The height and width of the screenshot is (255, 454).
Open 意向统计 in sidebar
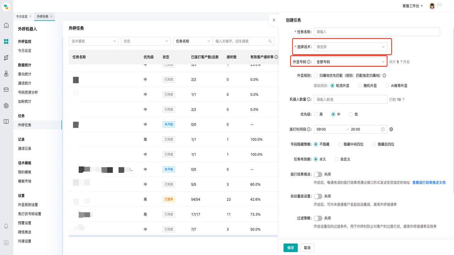click(x=25, y=74)
